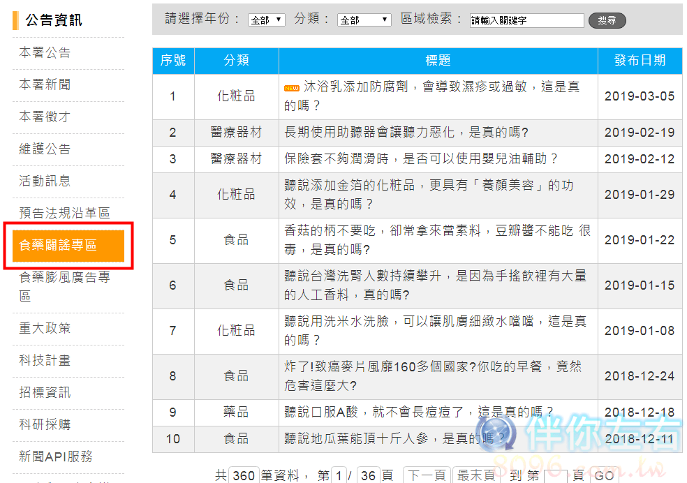
Task: Select 科技計畫 sidebar item
Action: pyautogui.click(x=45, y=360)
